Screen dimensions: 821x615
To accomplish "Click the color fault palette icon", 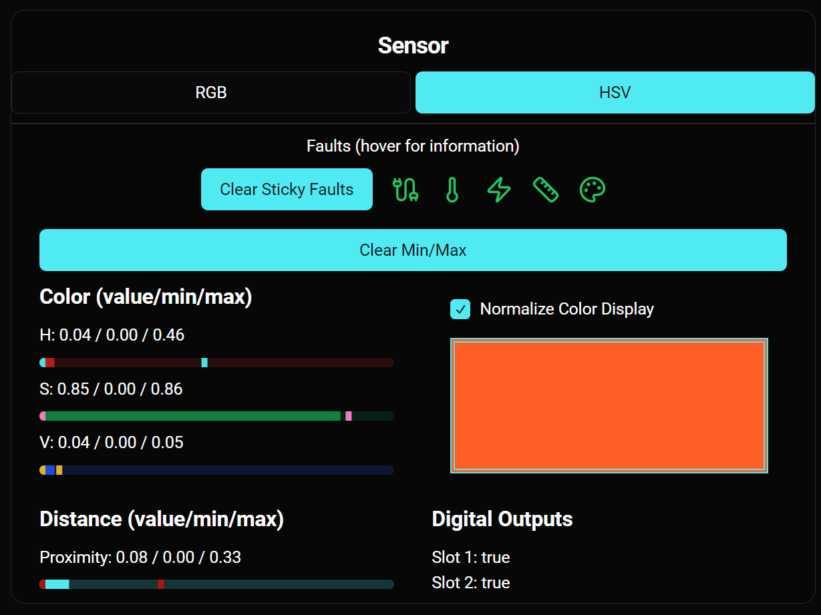I will 593,189.
